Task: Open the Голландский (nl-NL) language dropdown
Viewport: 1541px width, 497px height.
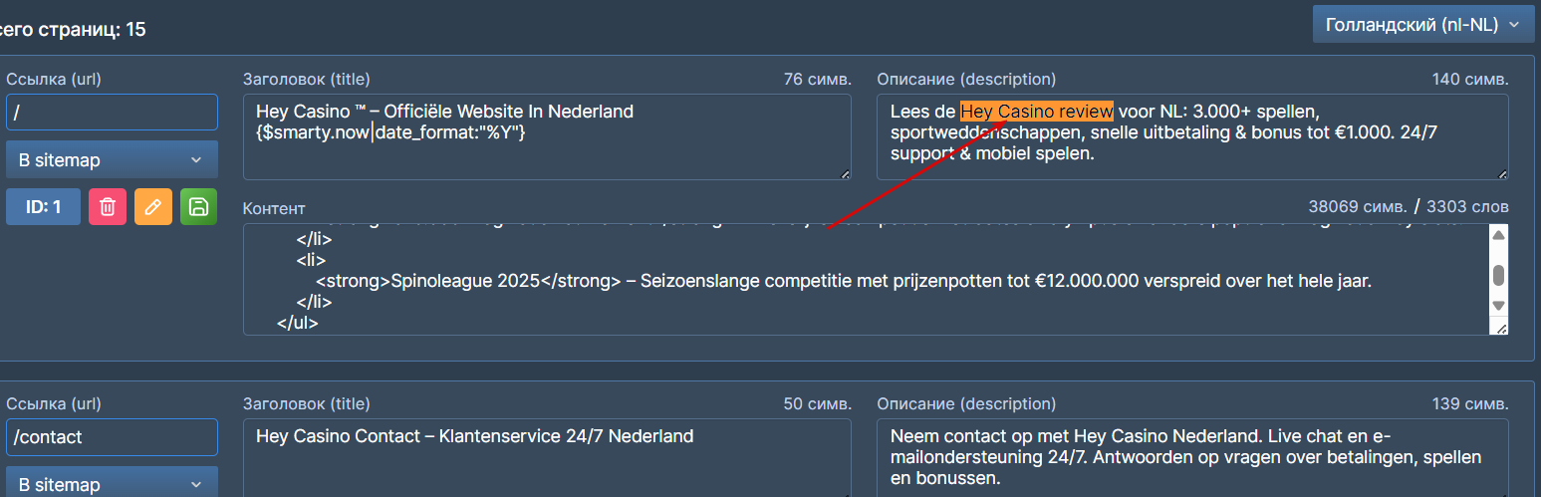Action: click(1422, 24)
